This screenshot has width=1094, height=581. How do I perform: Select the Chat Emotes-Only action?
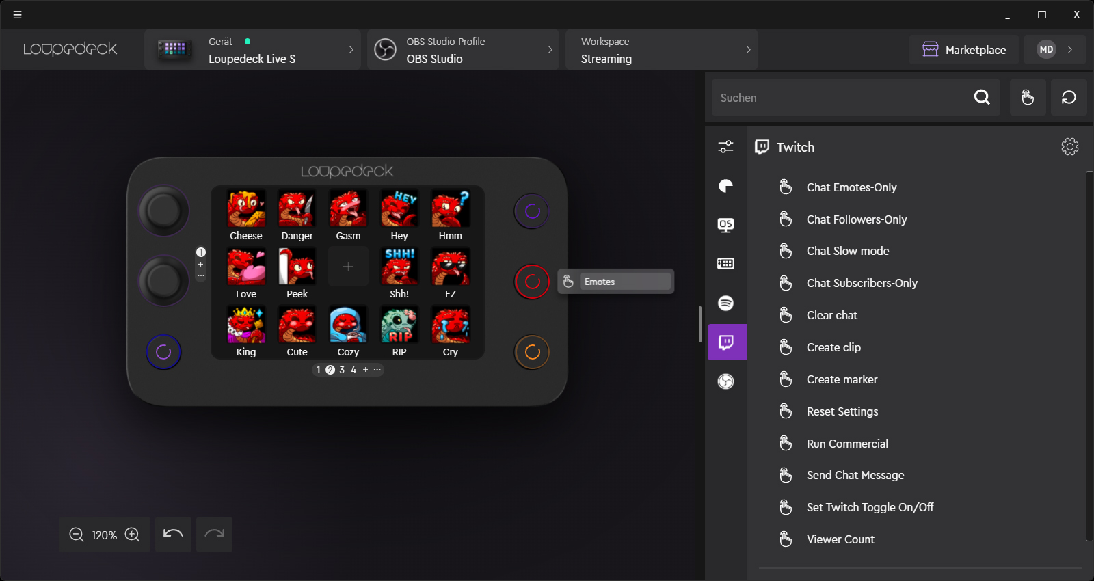tap(851, 187)
